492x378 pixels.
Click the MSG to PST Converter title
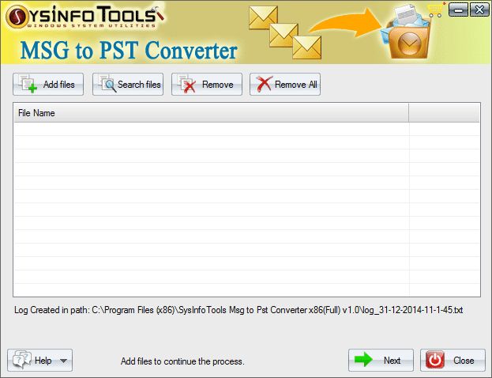coord(129,51)
